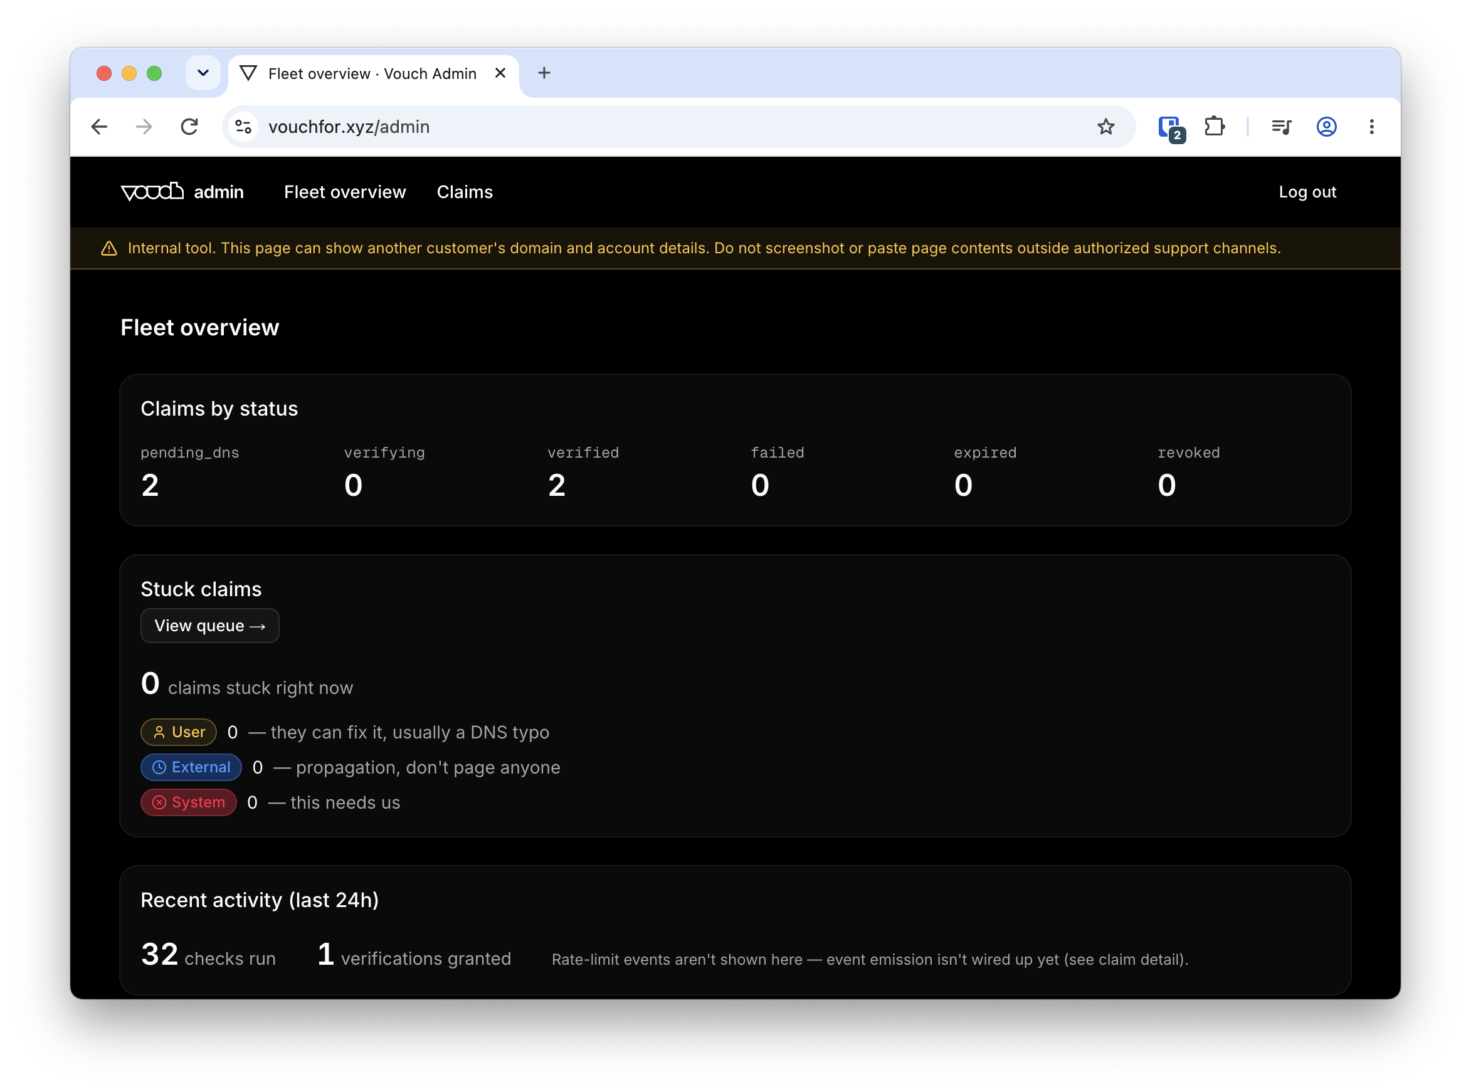Click the macOS yellow minimize button
Image resolution: width=1471 pixels, height=1092 pixels.
[x=129, y=73]
